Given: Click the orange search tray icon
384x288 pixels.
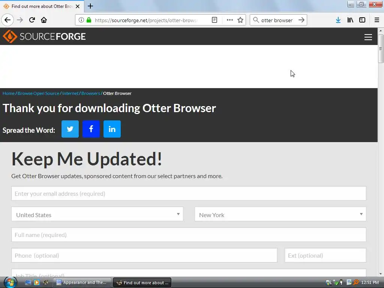Looking at the screenshot, I should [356, 283].
